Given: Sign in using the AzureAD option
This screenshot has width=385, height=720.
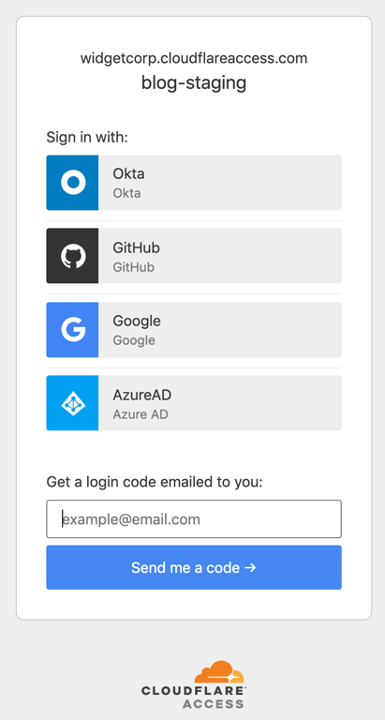Looking at the screenshot, I should pyautogui.click(x=194, y=403).
